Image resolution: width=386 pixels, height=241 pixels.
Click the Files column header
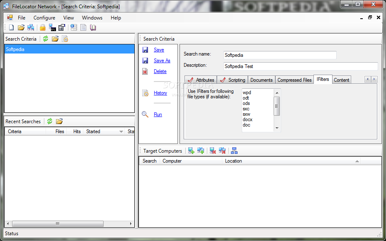pos(56,131)
